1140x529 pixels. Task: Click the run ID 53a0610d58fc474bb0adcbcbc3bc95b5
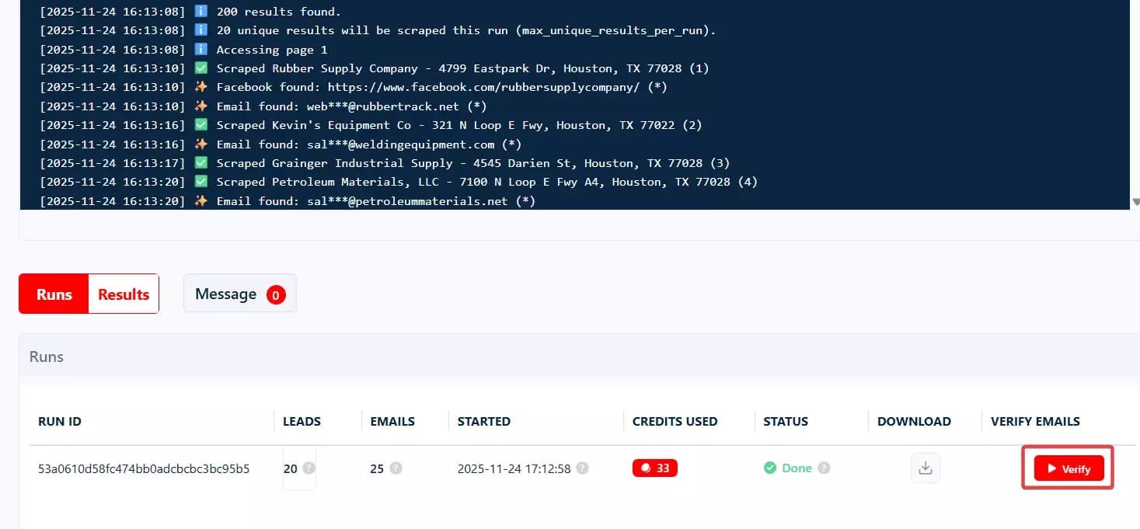pos(144,468)
